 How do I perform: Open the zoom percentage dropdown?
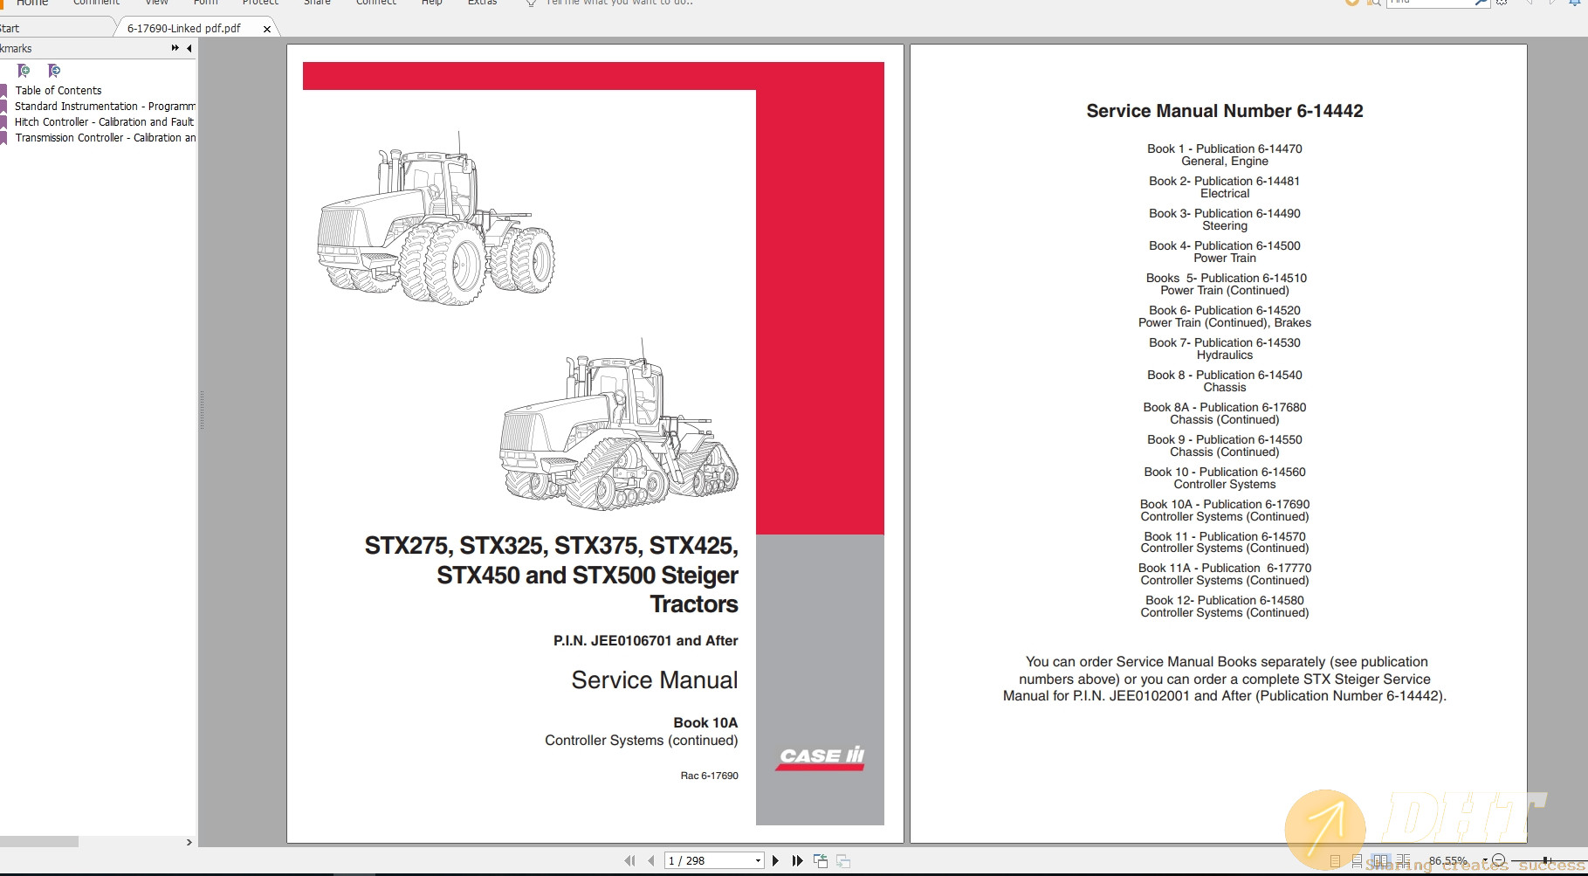1484,859
